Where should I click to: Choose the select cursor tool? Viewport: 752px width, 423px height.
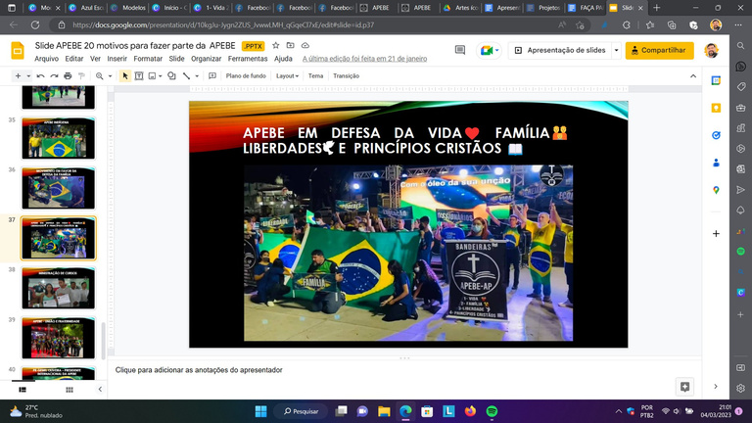click(125, 75)
